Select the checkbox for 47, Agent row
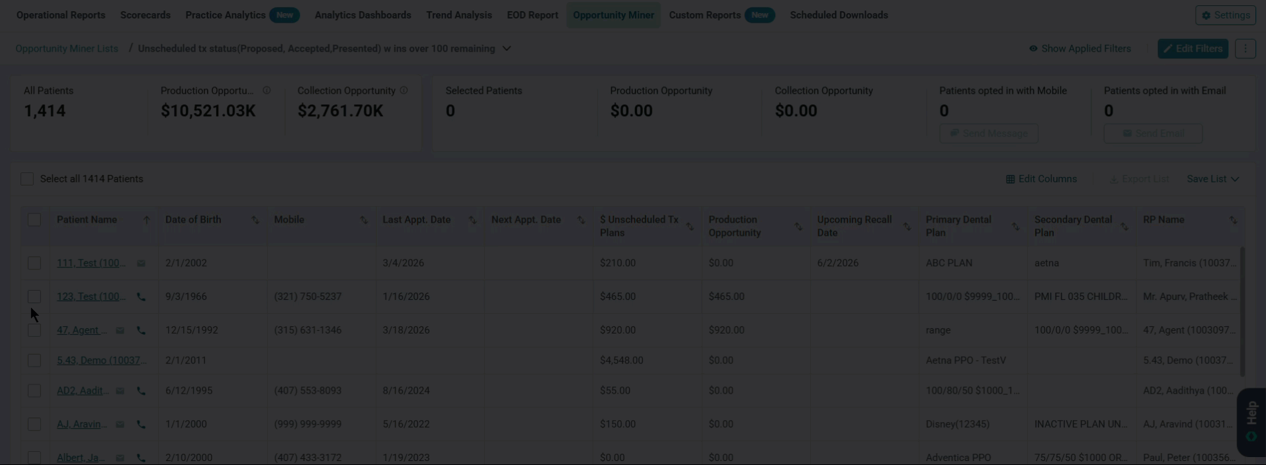This screenshot has height=465, width=1266. [34, 330]
